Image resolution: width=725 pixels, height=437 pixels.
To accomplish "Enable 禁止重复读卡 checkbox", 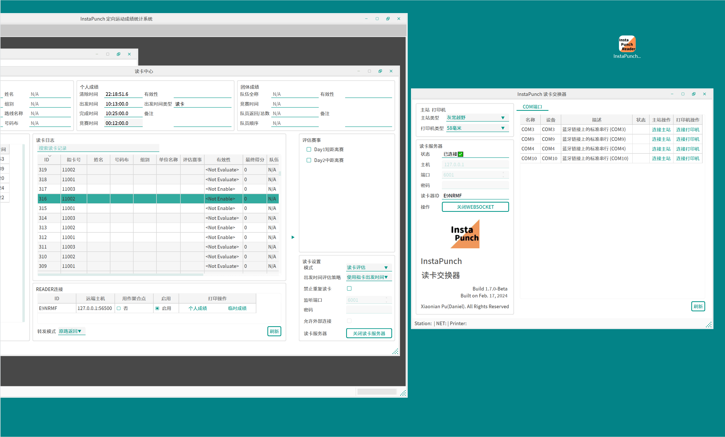I will (349, 288).
